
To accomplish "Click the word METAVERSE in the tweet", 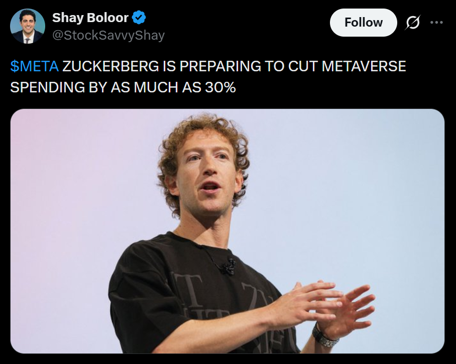I will 364,66.
